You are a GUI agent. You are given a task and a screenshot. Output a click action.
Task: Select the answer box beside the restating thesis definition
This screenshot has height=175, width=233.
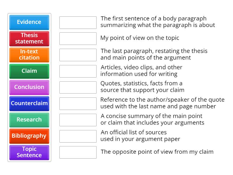[77, 55]
